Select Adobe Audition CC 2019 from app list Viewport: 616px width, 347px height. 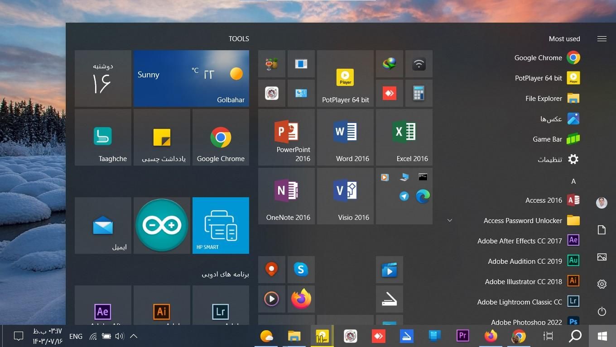(x=525, y=261)
